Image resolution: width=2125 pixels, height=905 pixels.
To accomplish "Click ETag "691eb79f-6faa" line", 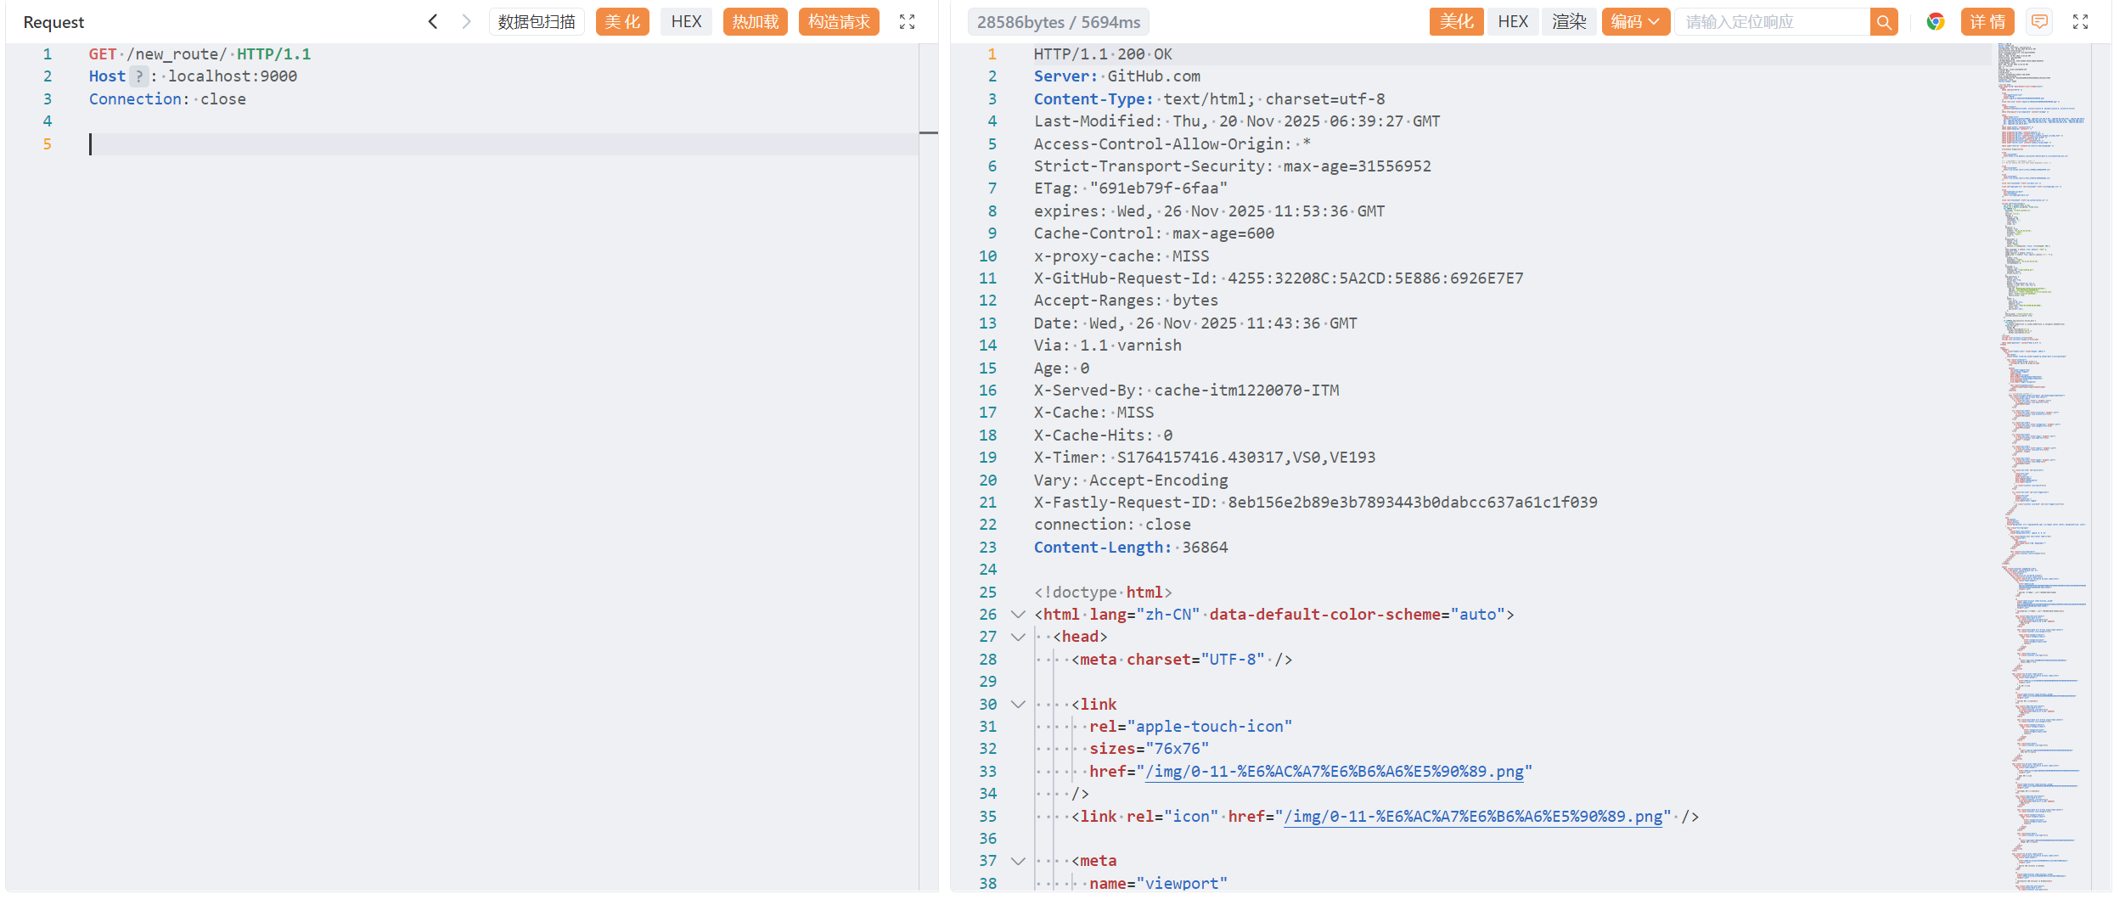I will [1131, 188].
